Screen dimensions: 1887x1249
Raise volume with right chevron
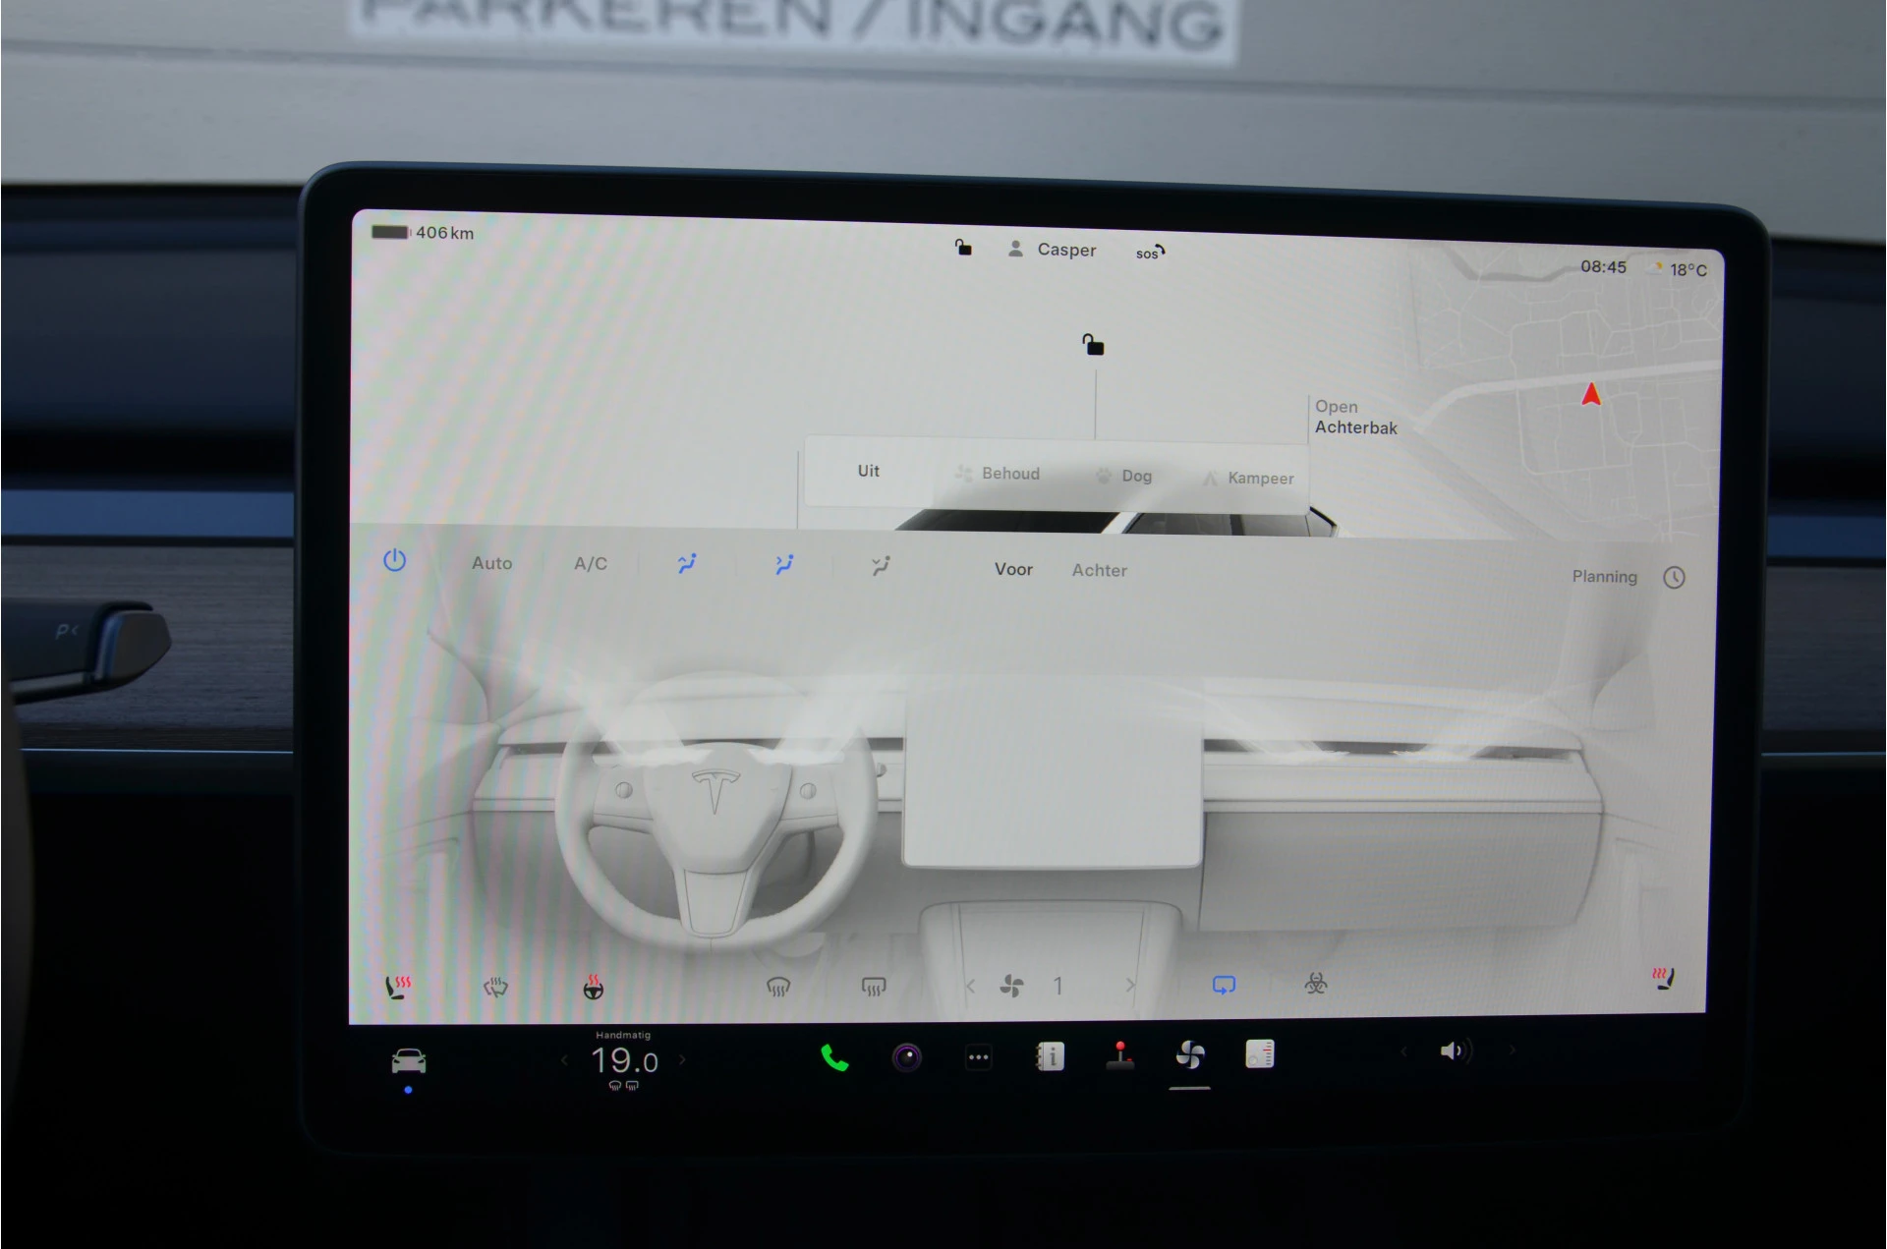[x=1511, y=1050]
